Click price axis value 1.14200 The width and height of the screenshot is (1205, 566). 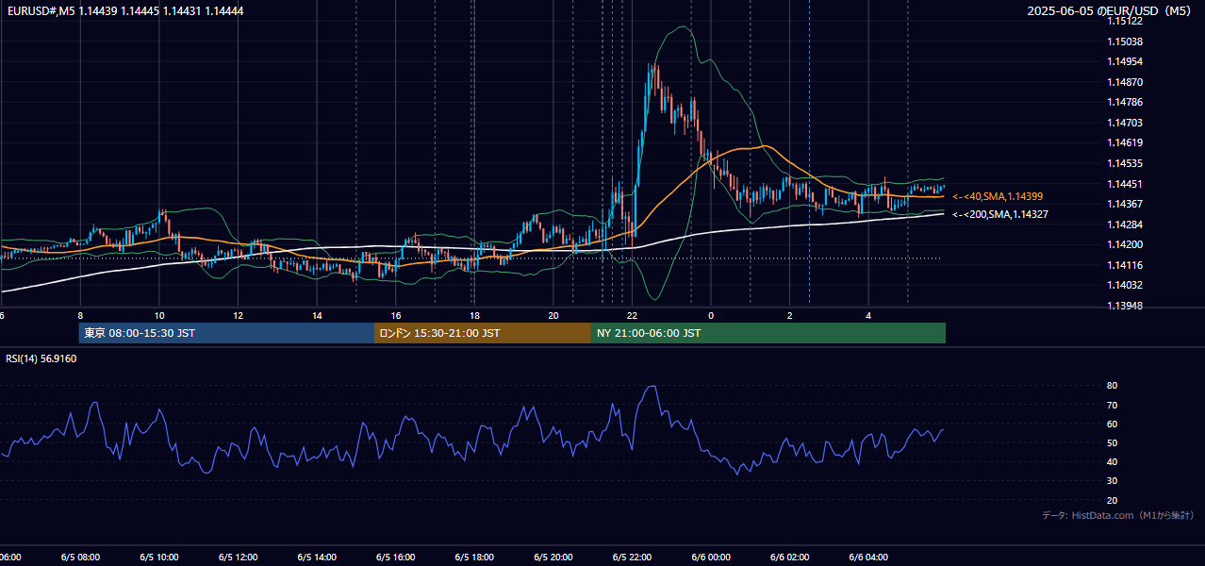(1125, 244)
